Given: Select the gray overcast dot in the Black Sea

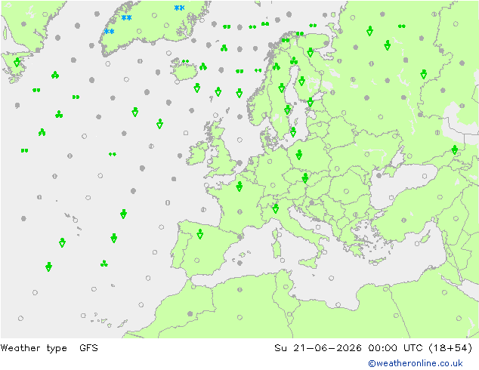Looking at the screenshot, I should [x=379, y=175].
